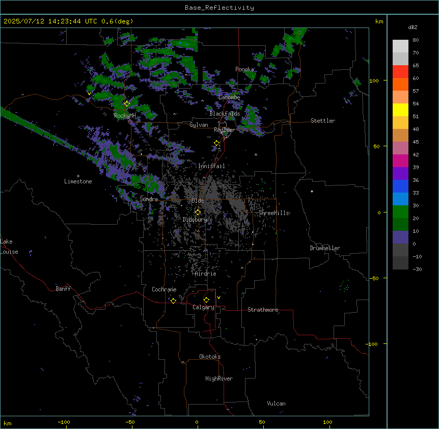Click the Ponoka label
The image size is (439, 429).
click(x=244, y=69)
